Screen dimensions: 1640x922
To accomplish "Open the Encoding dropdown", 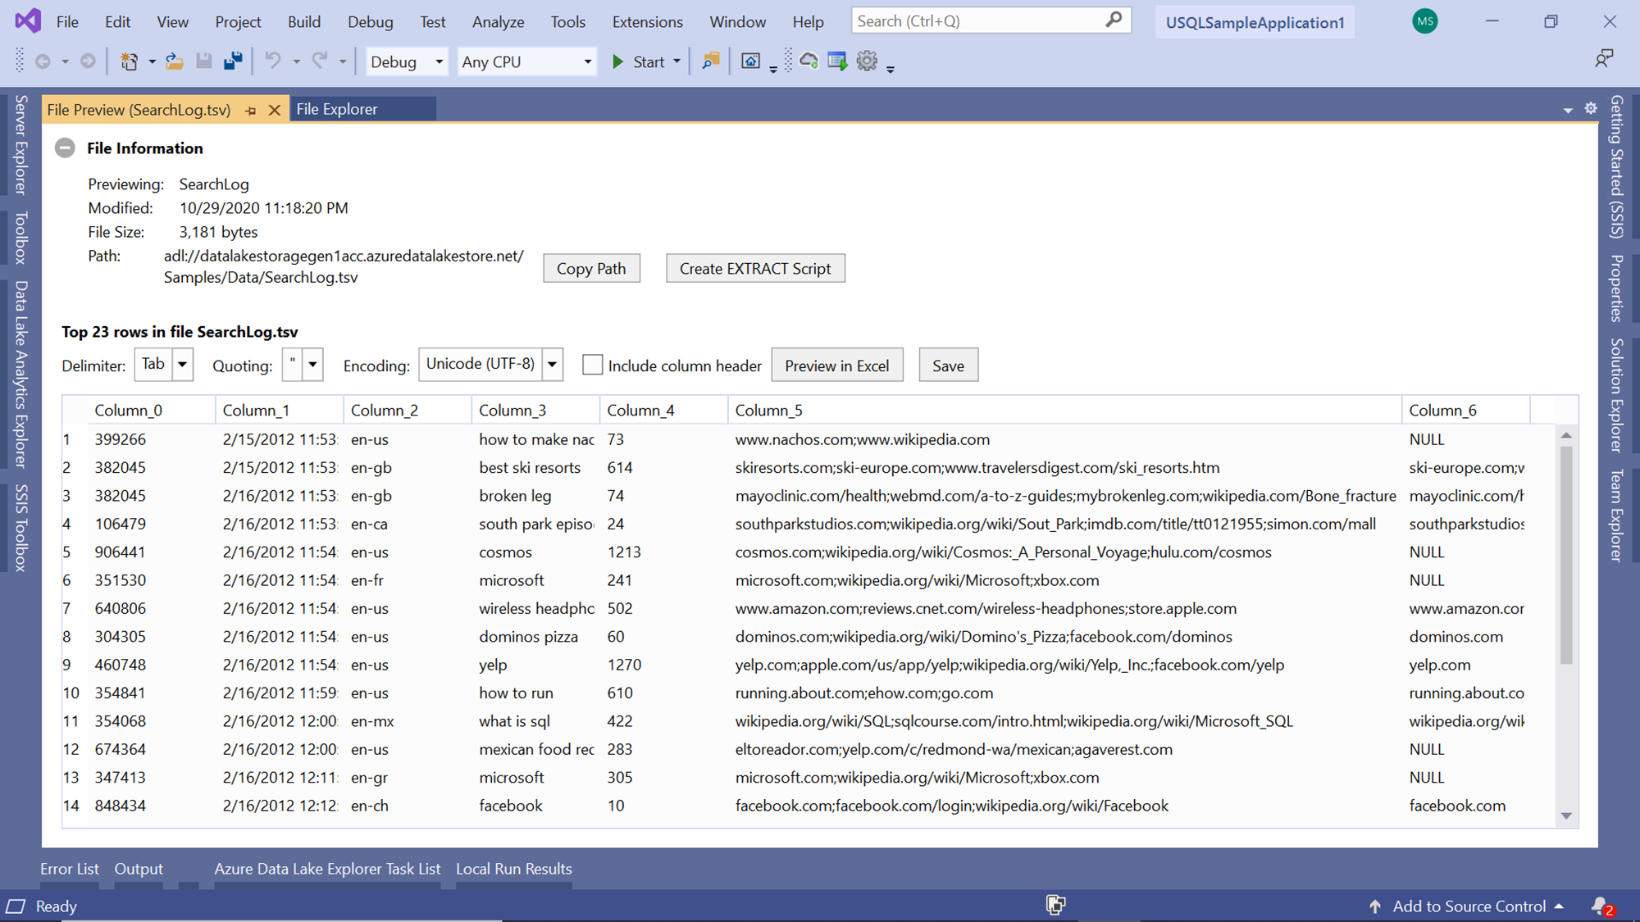I will click(x=553, y=364).
